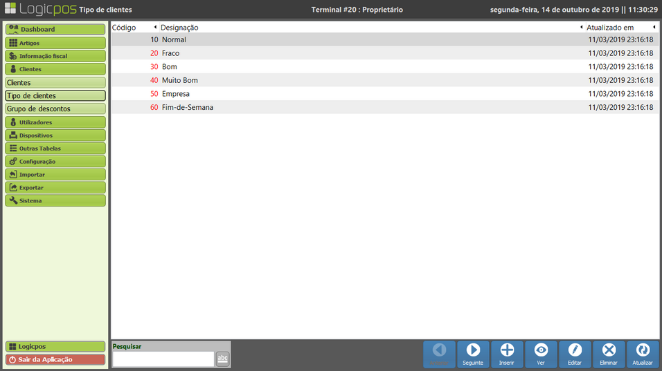Open record with the Ver eye icon
The height and width of the screenshot is (371, 662).
pos(541,354)
